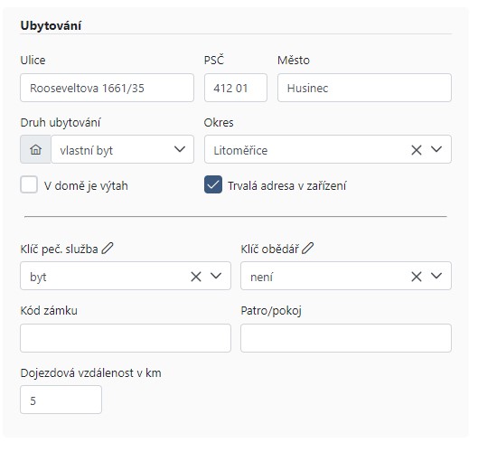Expand the Okres dropdown chevron
This screenshot has width=478, height=452.
436,149
